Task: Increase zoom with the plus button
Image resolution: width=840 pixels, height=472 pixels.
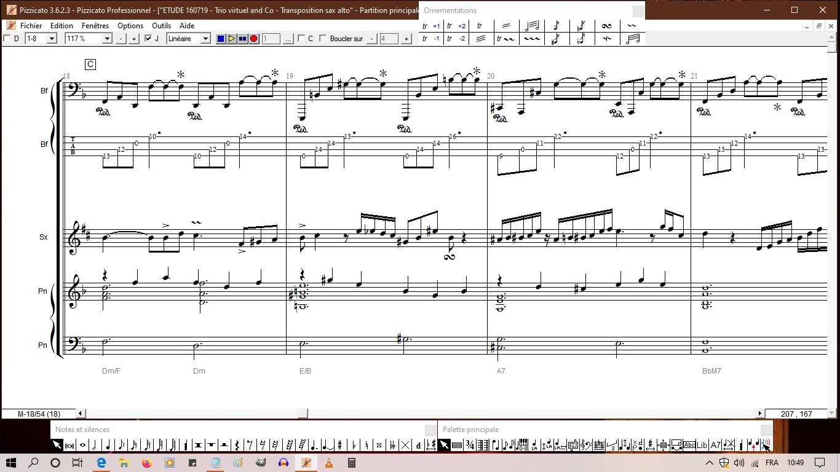Action: tap(134, 39)
